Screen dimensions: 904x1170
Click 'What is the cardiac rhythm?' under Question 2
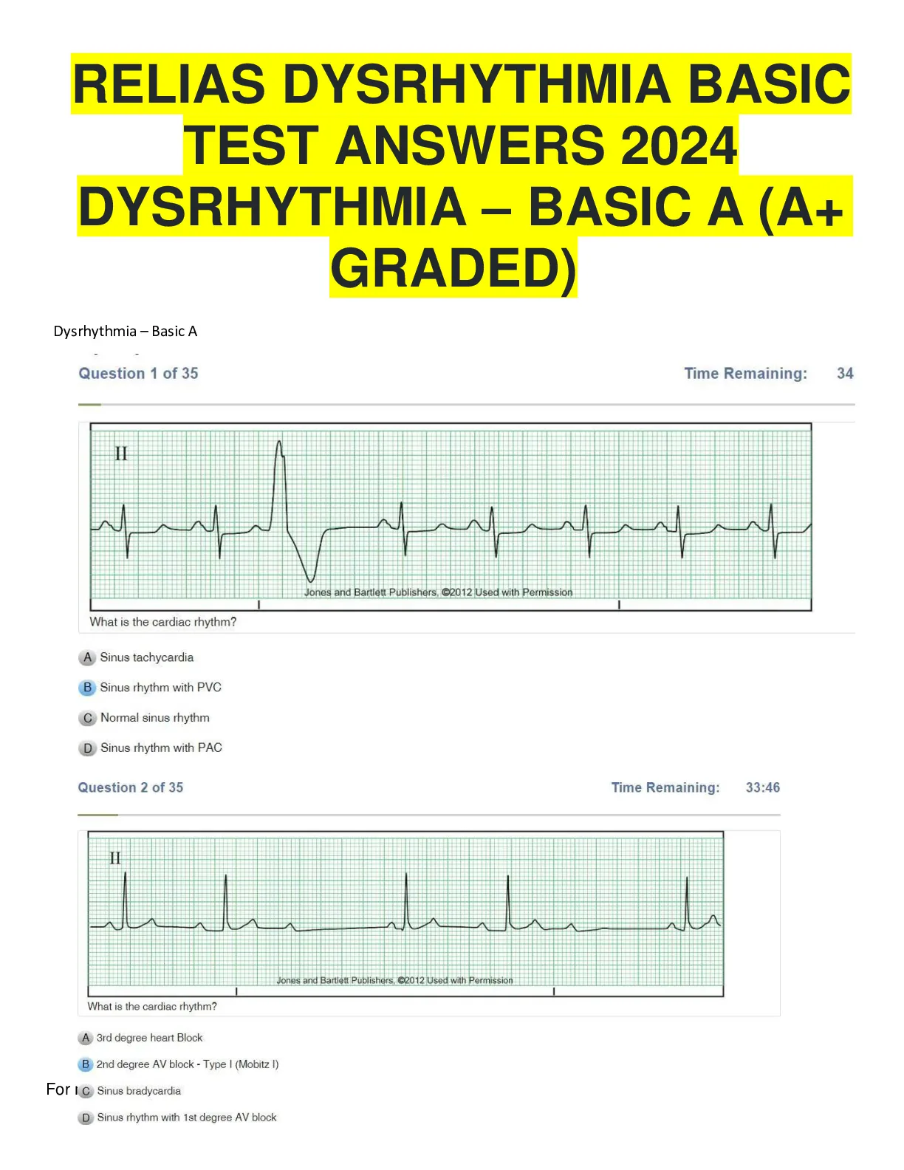152,1007
